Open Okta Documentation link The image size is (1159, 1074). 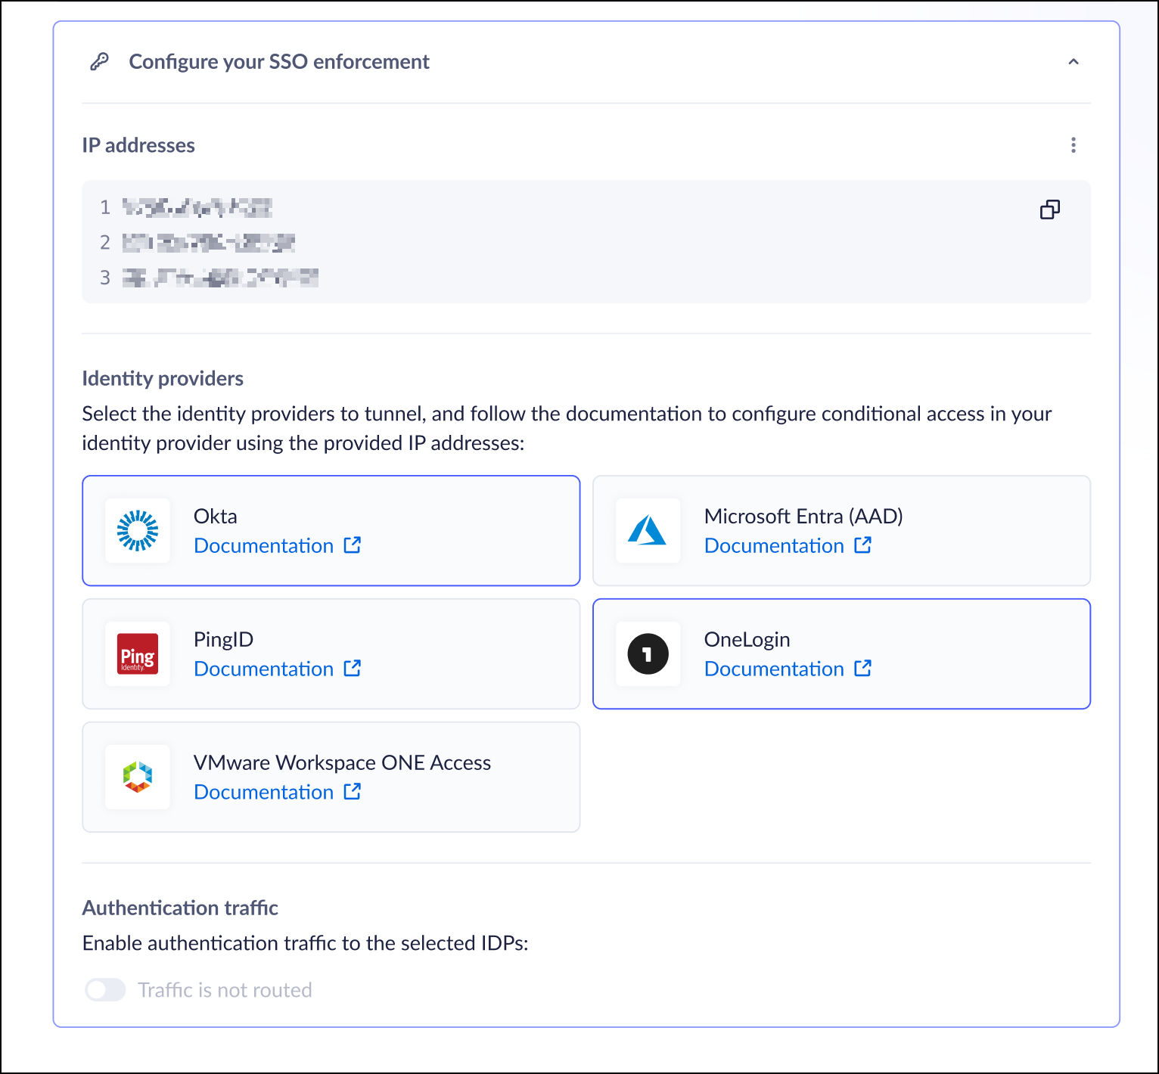click(x=263, y=546)
